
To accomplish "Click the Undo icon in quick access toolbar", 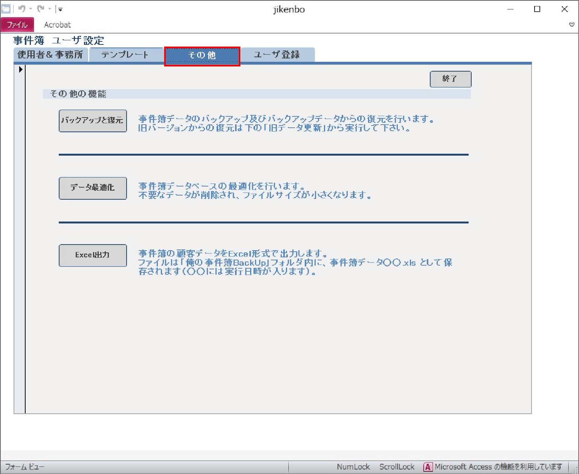I will (21, 9).
